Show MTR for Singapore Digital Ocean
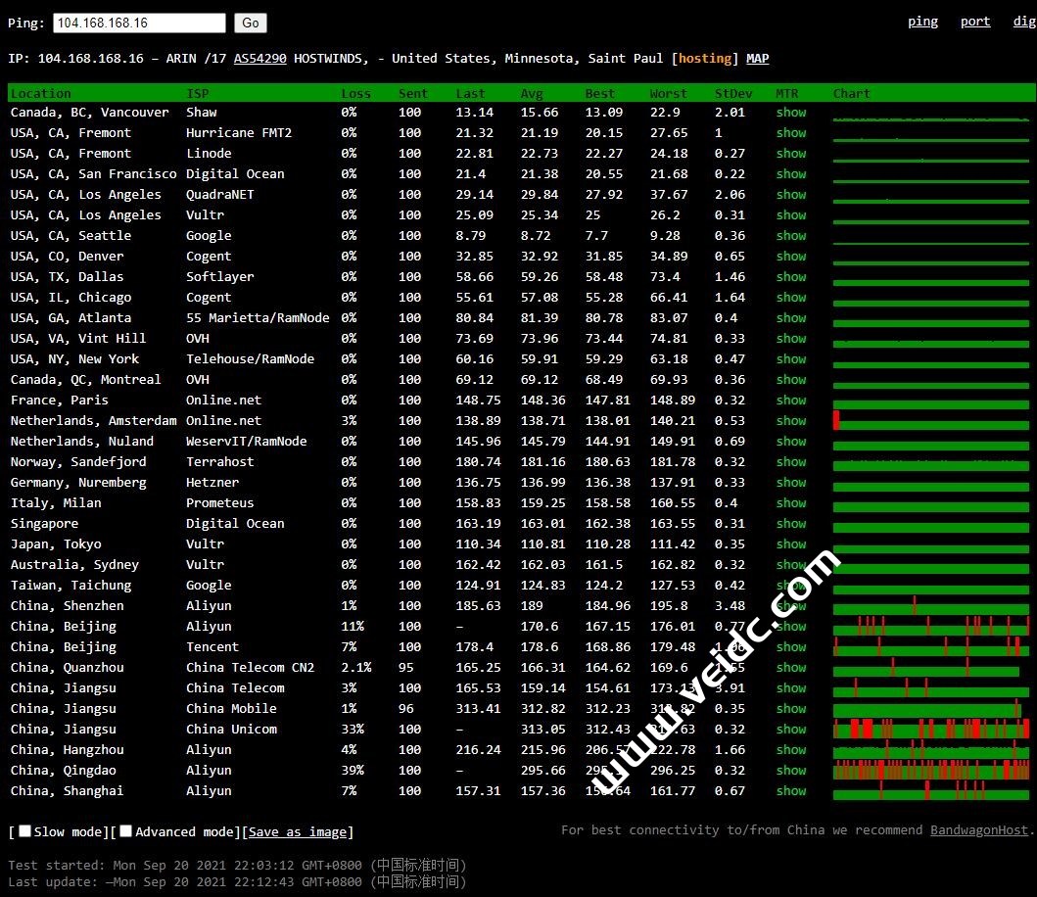The image size is (1037, 897). coord(791,524)
